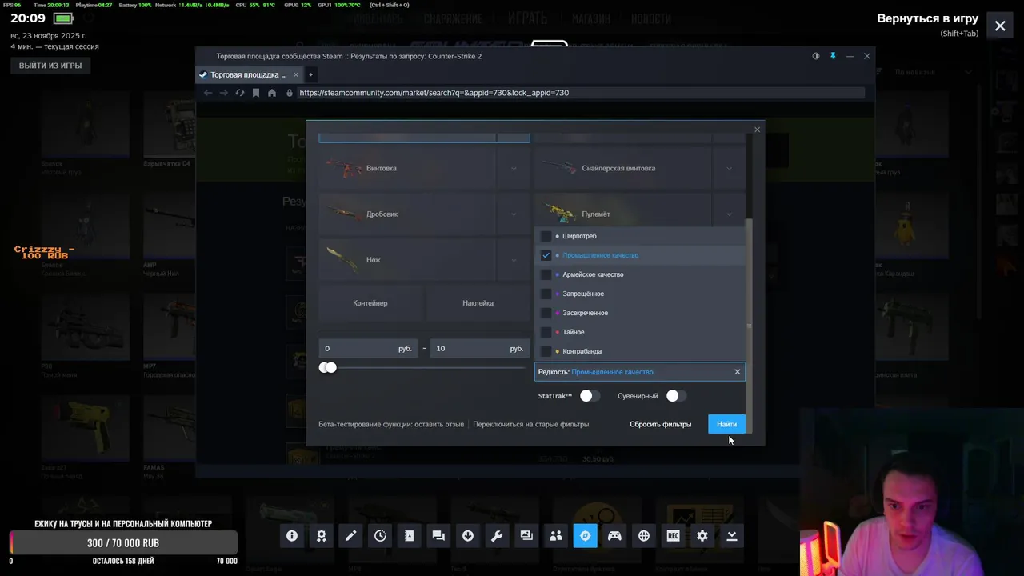Close overlay via Вернуться в игру X
This screenshot has width=1024, height=576.
point(1000,26)
